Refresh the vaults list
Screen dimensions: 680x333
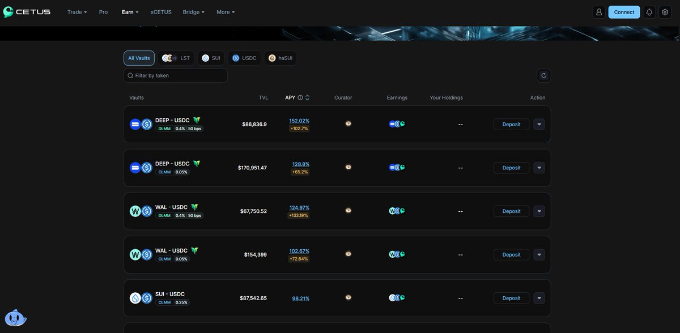tap(544, 75)
